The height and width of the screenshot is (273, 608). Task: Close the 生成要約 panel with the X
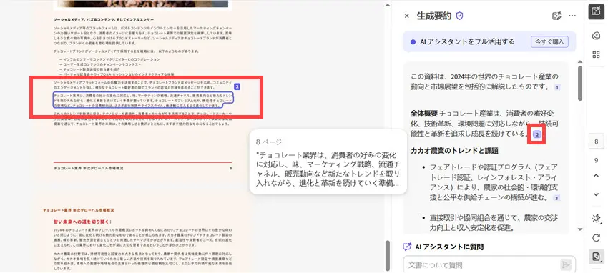tap(406, 16)
